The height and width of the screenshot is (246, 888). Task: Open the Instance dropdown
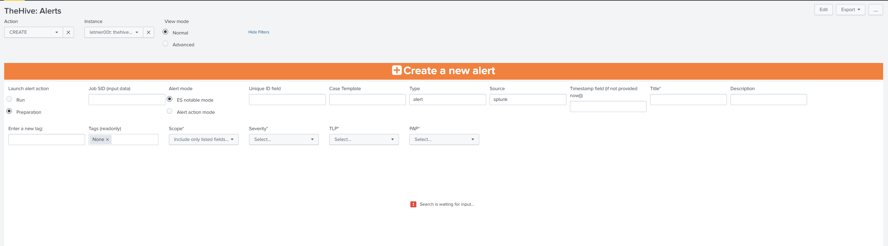pyautogui.click(x=114, y=32)
